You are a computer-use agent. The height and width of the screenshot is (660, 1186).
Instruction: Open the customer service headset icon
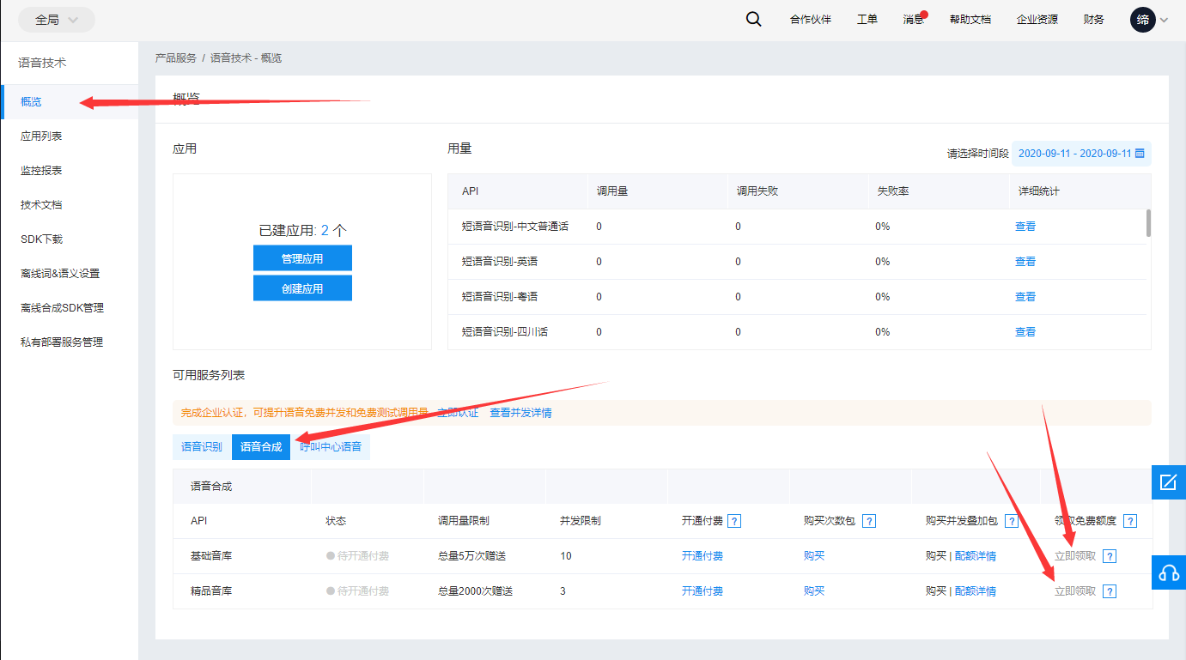pos(1168,572)
